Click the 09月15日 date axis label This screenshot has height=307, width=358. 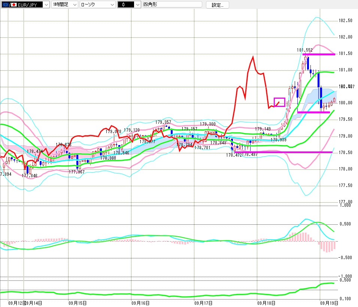click(78, 303)
